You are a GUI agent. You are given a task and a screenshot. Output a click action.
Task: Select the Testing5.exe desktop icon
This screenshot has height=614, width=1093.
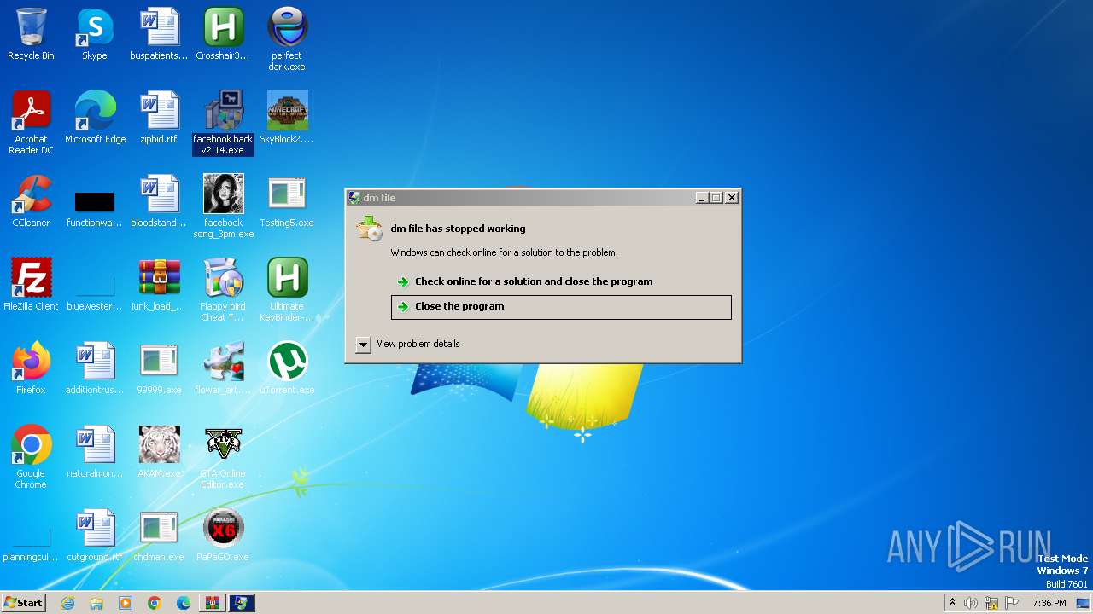(287, 202)
